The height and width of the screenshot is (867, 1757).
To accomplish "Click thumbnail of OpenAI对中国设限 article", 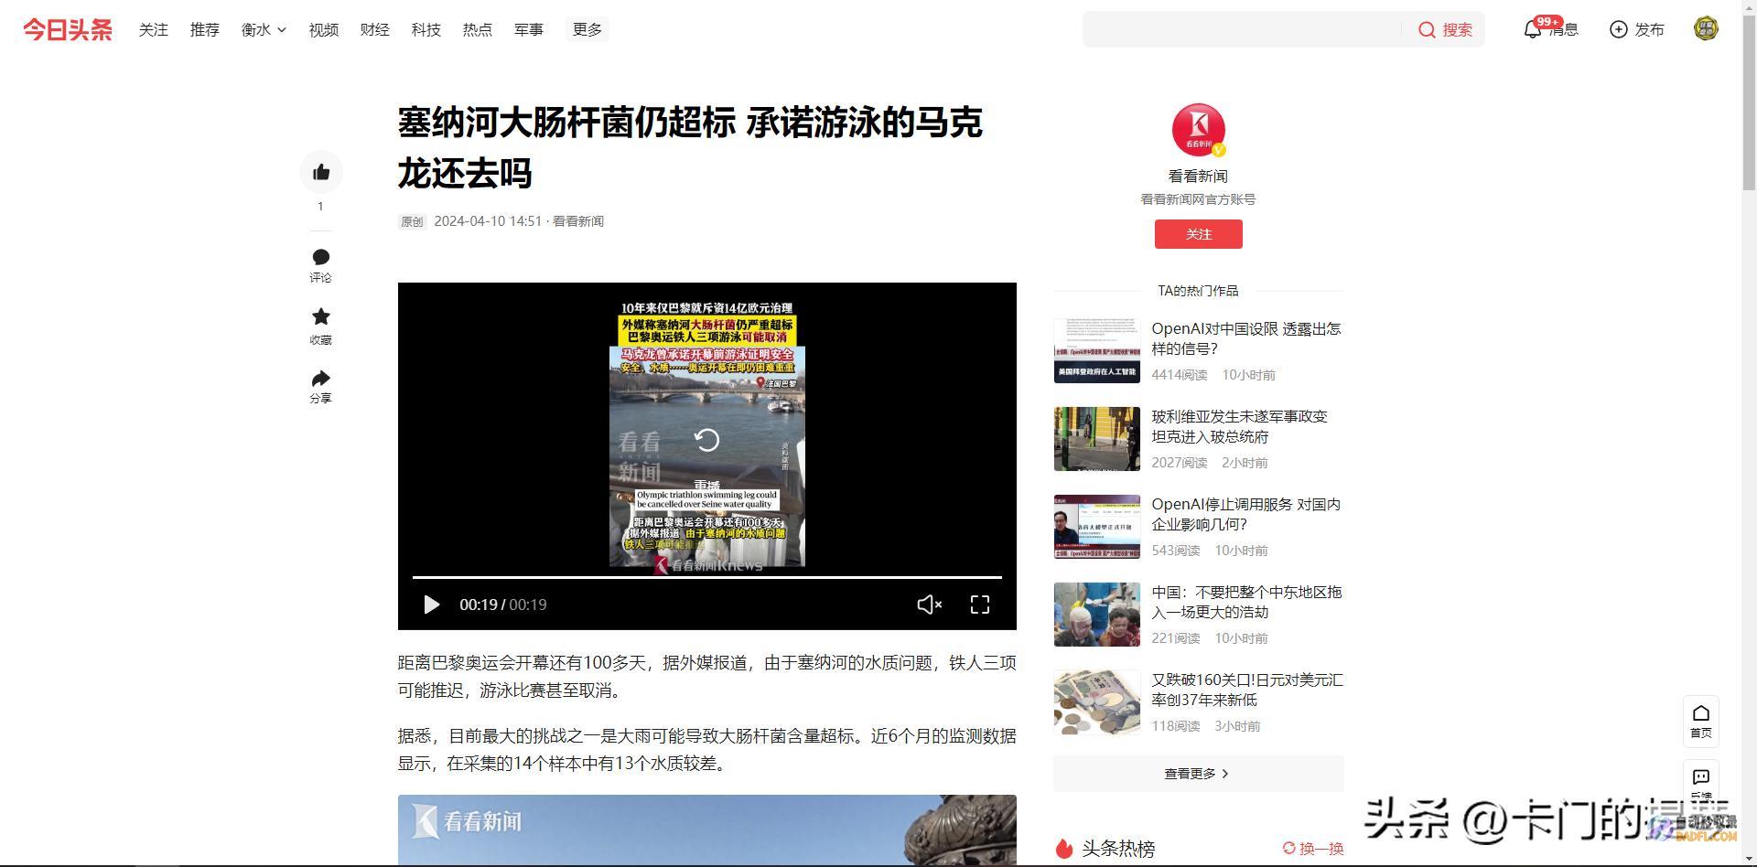I will 1097,351.
